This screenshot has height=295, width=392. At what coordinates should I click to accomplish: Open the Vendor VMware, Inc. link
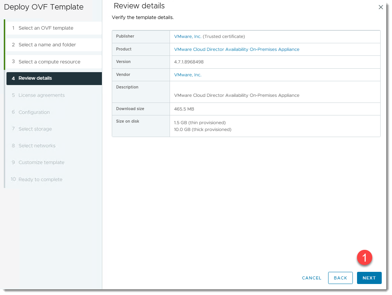coord(187,75)
